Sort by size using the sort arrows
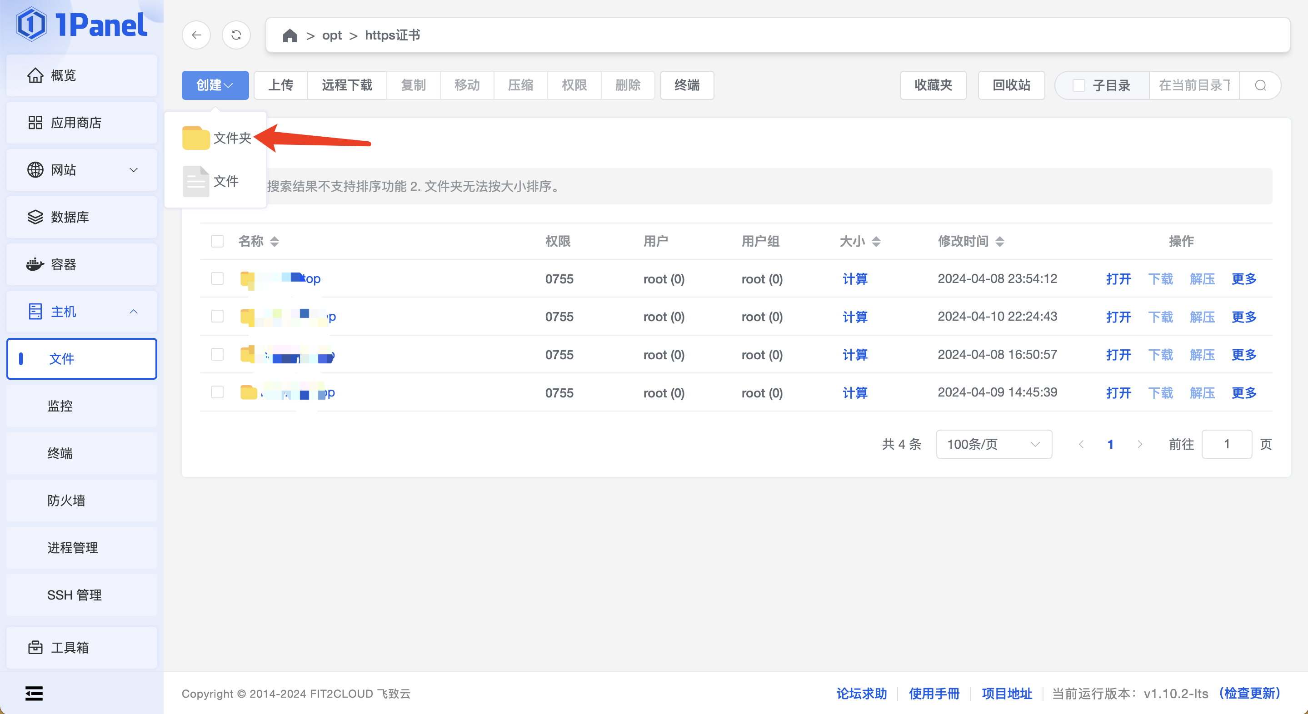Viewport: 1308px width, 714px height. (x=876, y=242)
